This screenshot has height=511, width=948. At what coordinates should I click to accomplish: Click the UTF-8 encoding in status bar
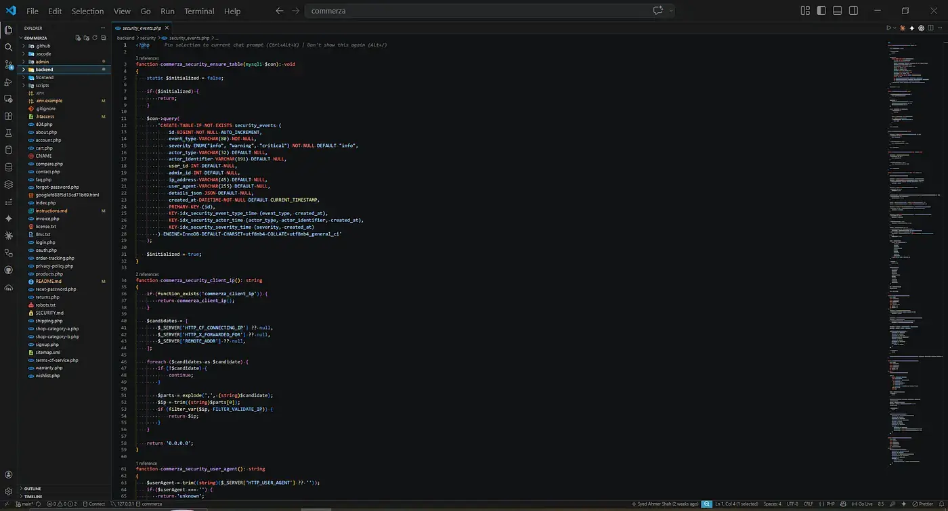pos(792,504)
